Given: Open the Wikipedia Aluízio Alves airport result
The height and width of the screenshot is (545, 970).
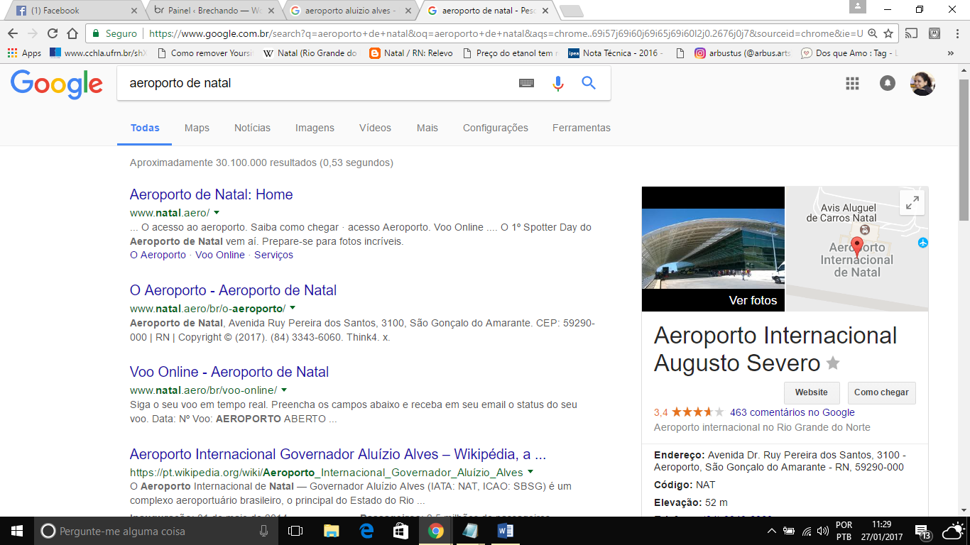Looking at the screenshot, I should coord(338,454).
